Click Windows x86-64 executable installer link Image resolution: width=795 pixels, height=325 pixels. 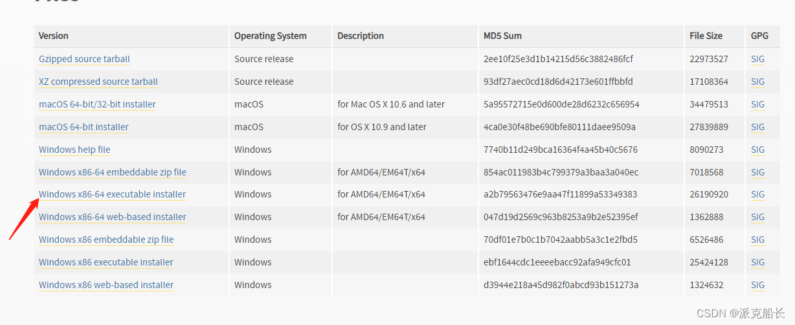(x=113, y=194)
